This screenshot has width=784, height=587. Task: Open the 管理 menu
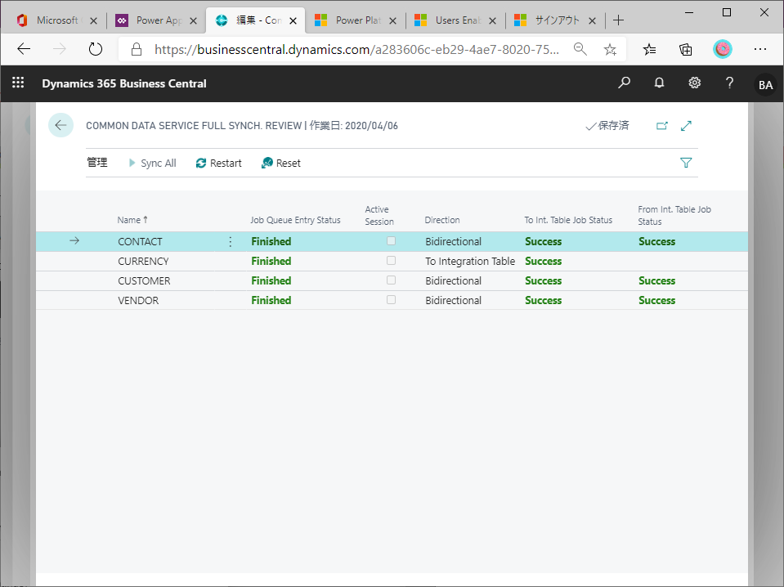[97, 163]
